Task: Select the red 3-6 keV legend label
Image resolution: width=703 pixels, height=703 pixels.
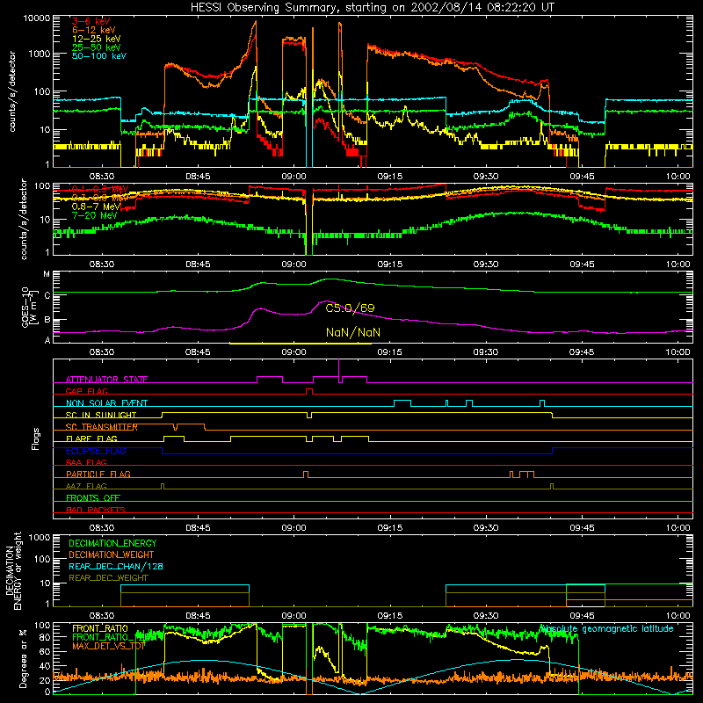Action: click(91, 21)
